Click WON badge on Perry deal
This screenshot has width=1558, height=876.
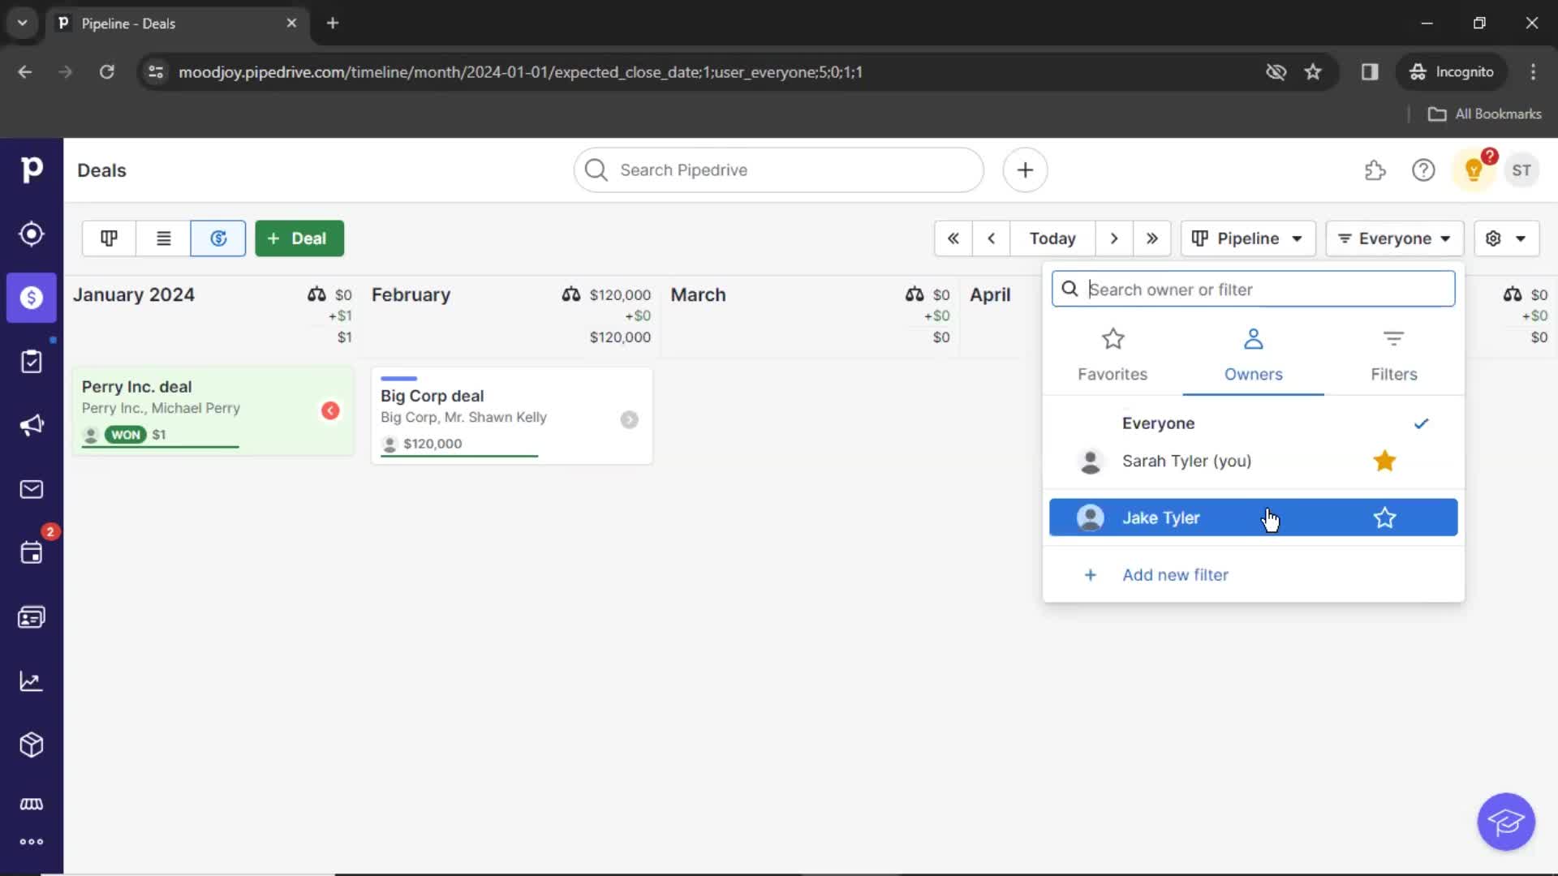(x=126, y=435)
